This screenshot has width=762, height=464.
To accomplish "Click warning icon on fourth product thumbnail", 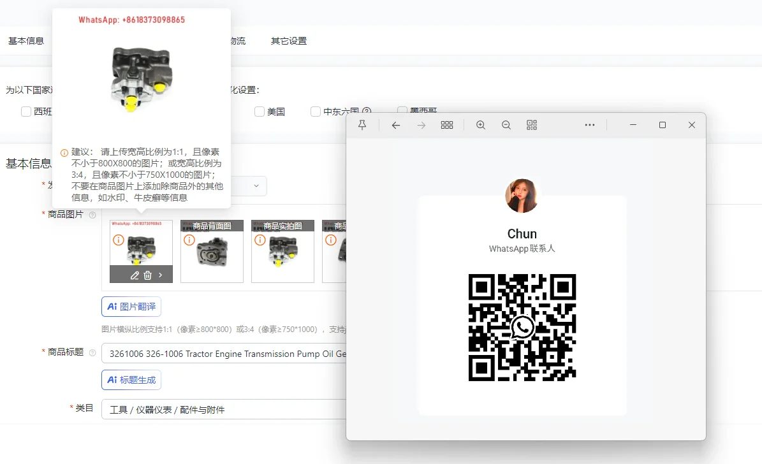I will pos(331,240).
